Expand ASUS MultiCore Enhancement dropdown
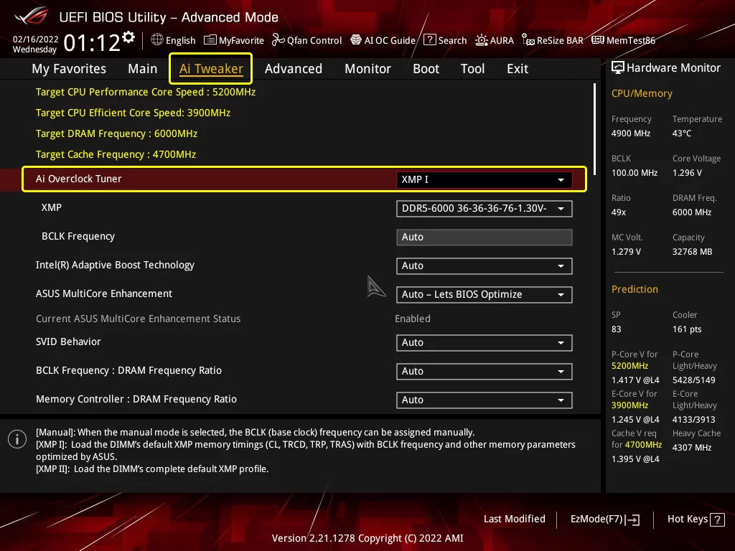Viewport: 735px width, 551px height. 484,295
